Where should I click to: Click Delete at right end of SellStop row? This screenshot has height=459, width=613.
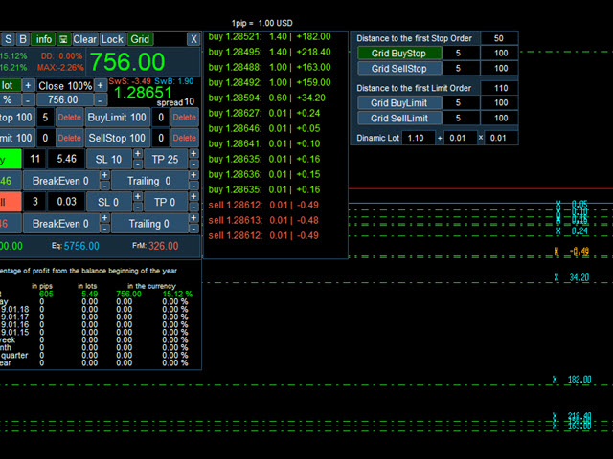tap(185, 138)
